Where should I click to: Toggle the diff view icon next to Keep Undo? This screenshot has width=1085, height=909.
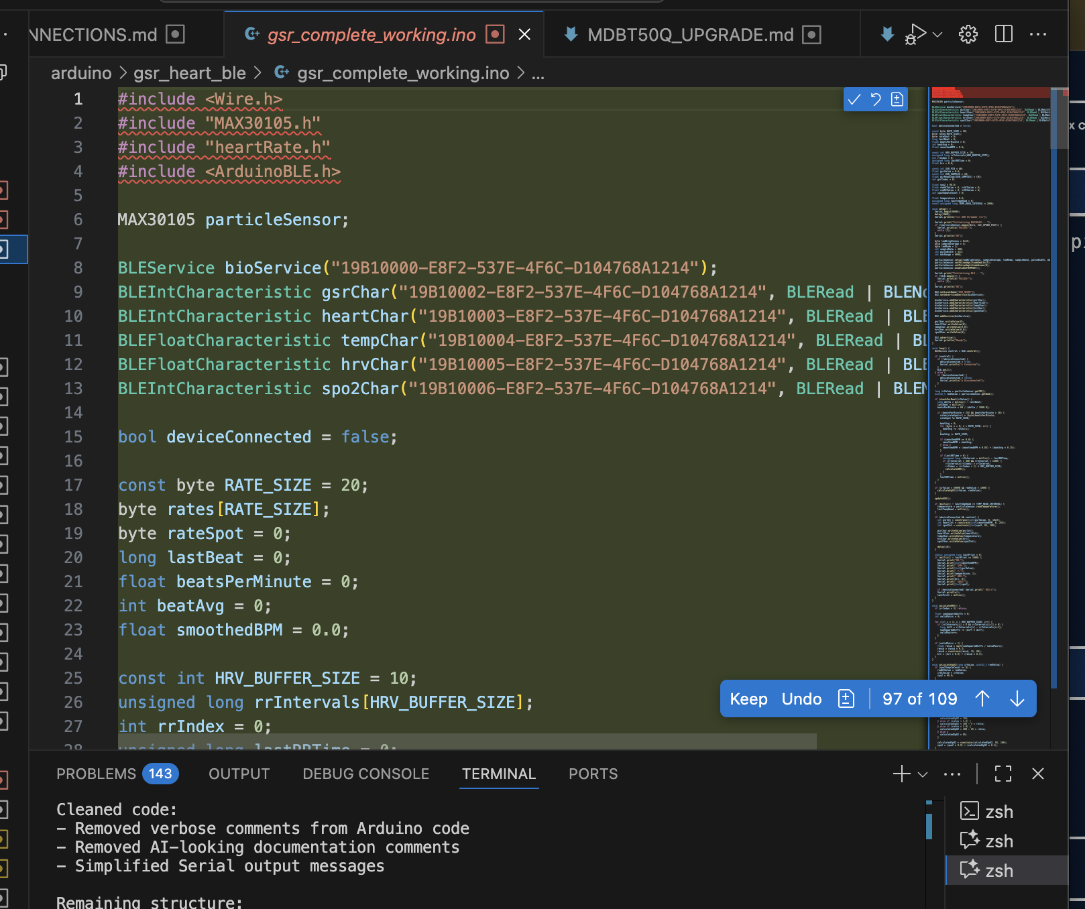click(846, 699)
